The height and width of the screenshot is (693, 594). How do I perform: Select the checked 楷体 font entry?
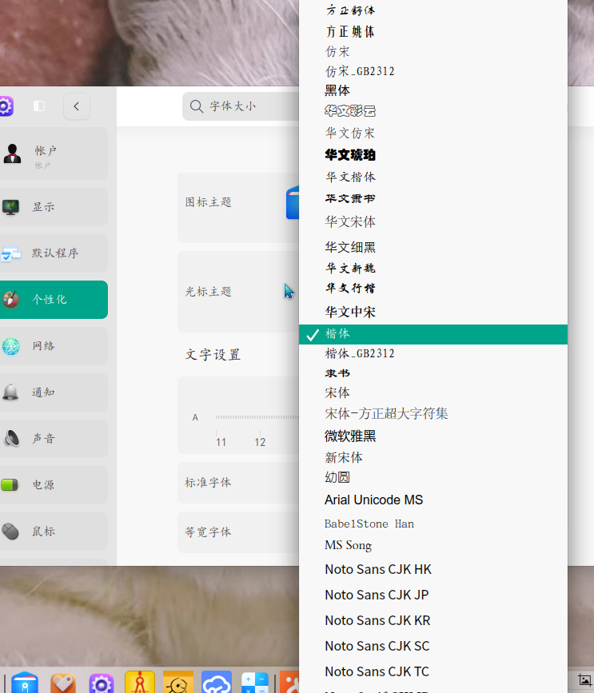pos(433,335)
